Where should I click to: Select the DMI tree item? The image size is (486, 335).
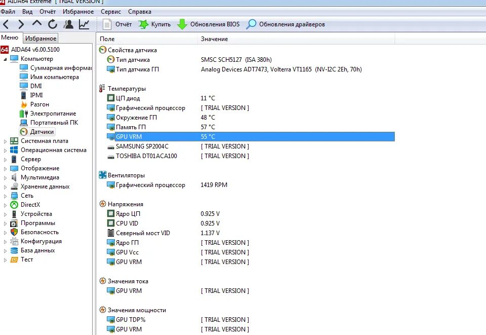click(x=36, y=86)
